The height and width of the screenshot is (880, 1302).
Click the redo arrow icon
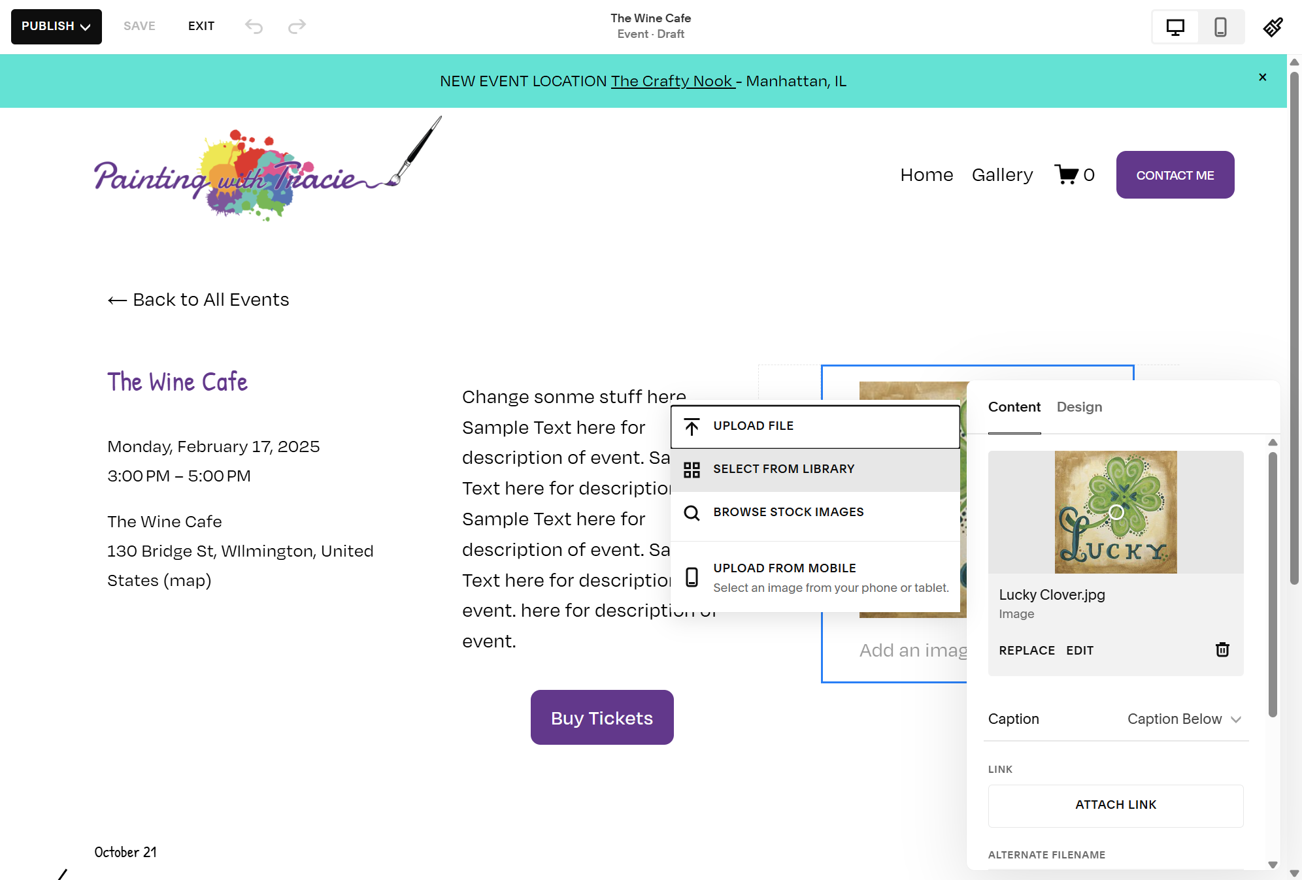(x=297, y=26)
